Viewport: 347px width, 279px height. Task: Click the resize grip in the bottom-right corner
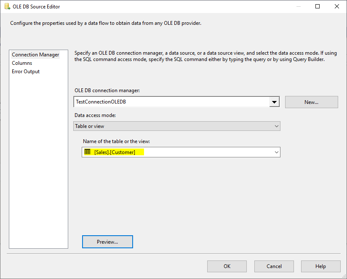point(344,276)
